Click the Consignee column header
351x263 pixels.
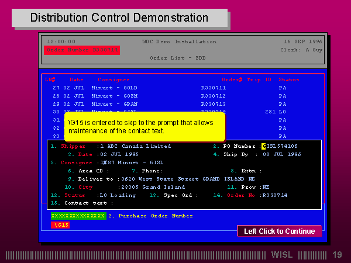(x=113, y=79)
